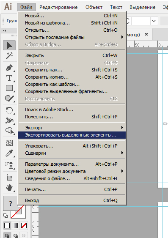Choose Сохранить копию… menu item
168x238 pixels.
[72, 77]
